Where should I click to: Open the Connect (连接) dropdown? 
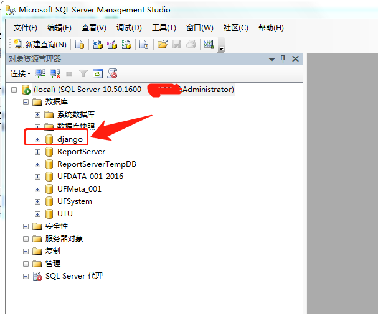click(x=21, y=73)
